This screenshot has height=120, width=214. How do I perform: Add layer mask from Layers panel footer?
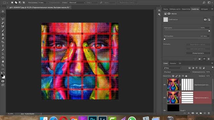coord(193,113)
